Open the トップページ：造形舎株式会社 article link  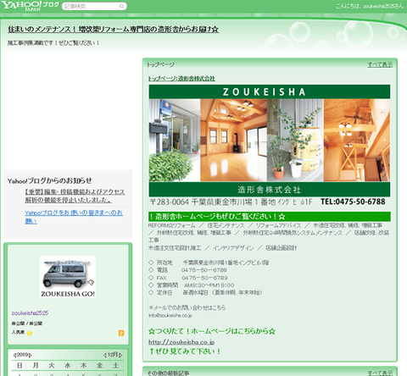click(x=181, y=79)
